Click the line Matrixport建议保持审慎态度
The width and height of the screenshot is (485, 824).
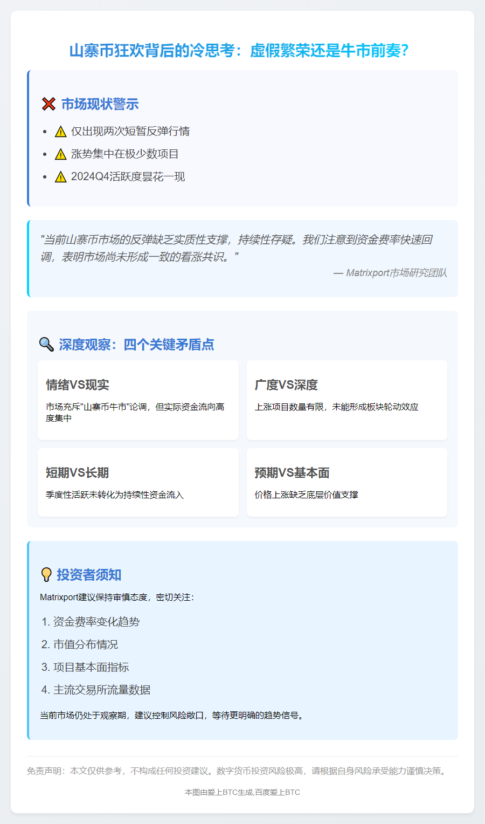click(x=117, y=598)
